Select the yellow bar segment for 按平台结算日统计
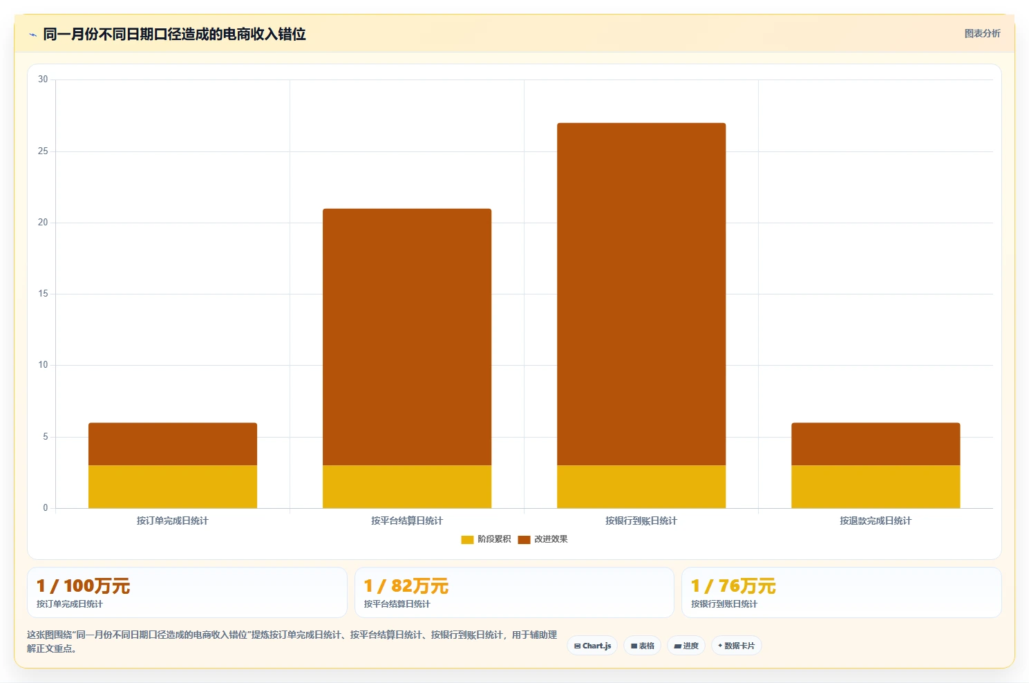 407,487
